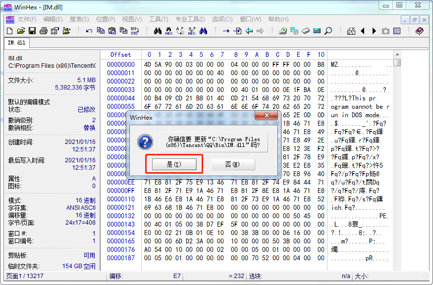Click the charset value 'ANSI ASCII'

[x=81, y=208]
